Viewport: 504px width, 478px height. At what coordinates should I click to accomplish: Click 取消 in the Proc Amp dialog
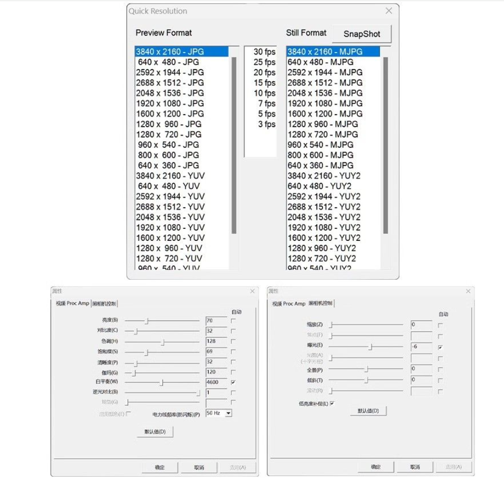click(x=199, y=468)
